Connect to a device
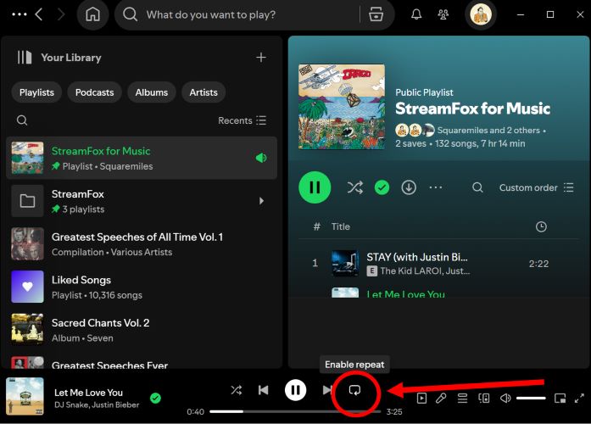 (x=484, y=398)
